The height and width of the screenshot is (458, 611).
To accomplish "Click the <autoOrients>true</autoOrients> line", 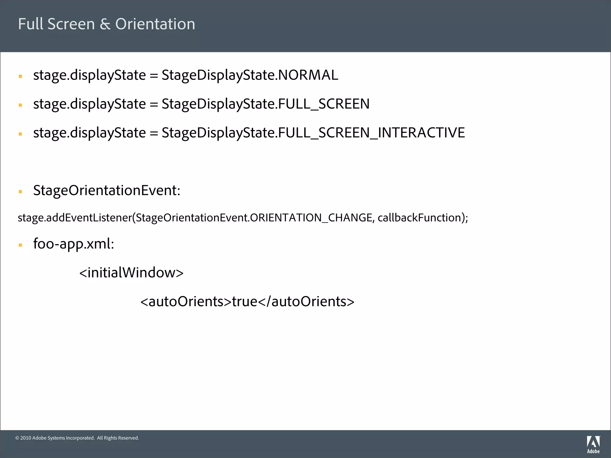I will click(x=247, y=301).
